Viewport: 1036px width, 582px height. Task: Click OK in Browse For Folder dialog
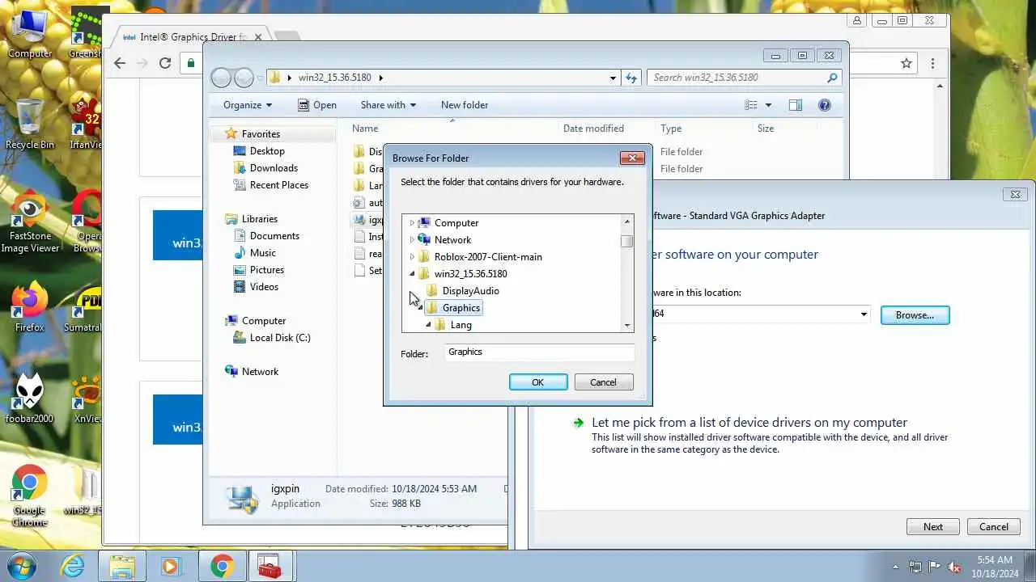click(x=538, y=382)
